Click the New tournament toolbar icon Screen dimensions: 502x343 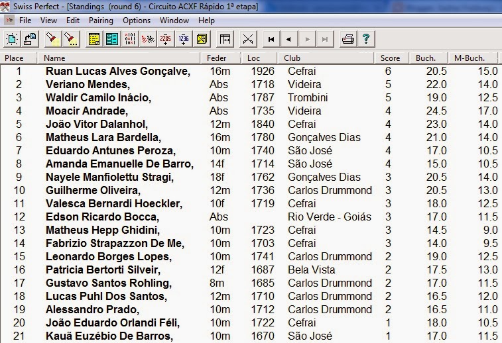pos(12,39)
